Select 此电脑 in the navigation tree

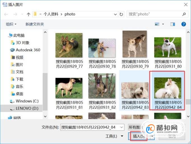16,36
